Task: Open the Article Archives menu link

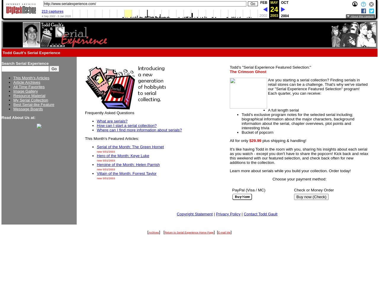Action: point(27,83)
